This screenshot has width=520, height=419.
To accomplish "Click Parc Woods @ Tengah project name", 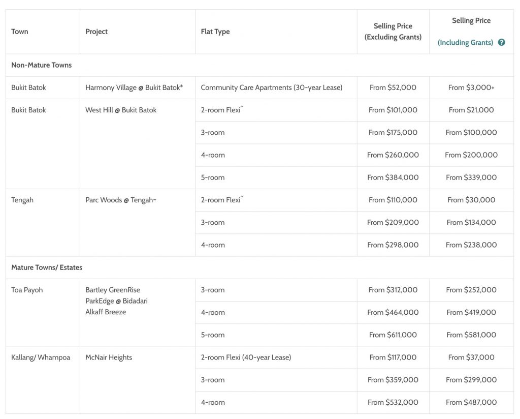I will (x=121, y=200).
